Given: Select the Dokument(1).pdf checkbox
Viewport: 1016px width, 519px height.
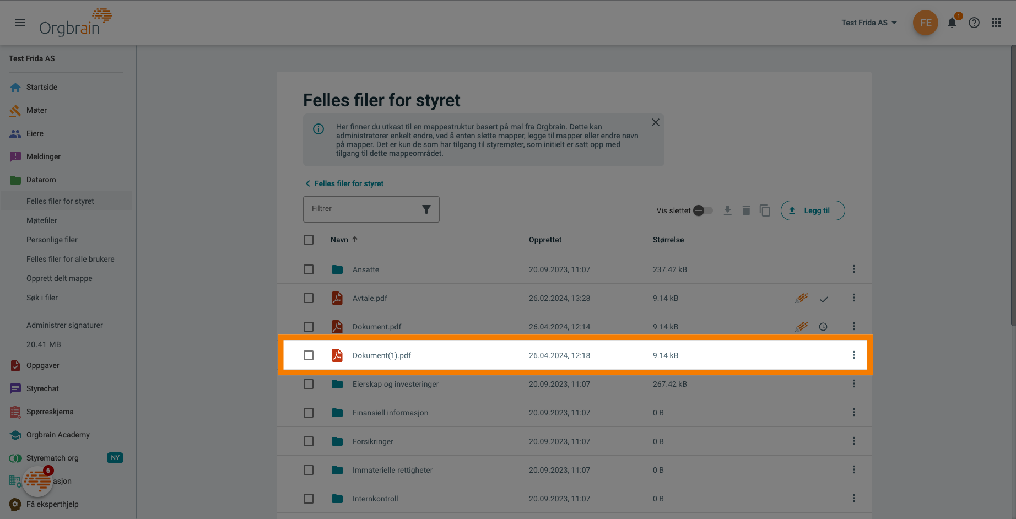Looking at the screenshot, I should (309, 355).
